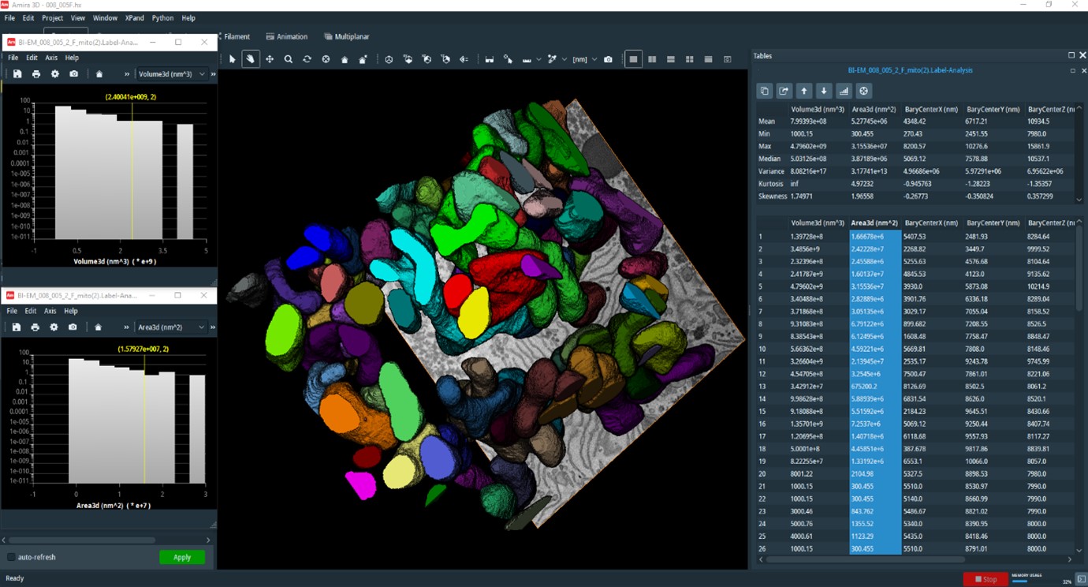Choose the magnifier zoom tool
Image resolution: width=1088 pixels, height=587 pixels.
tap(289, 59)
